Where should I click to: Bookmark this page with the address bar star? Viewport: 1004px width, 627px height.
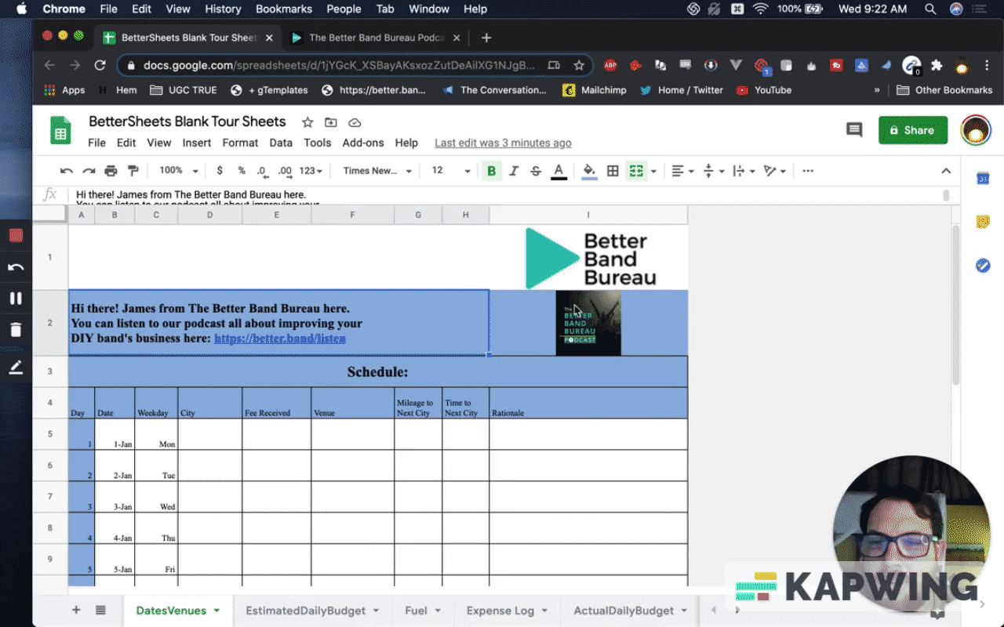click(579, 66)
